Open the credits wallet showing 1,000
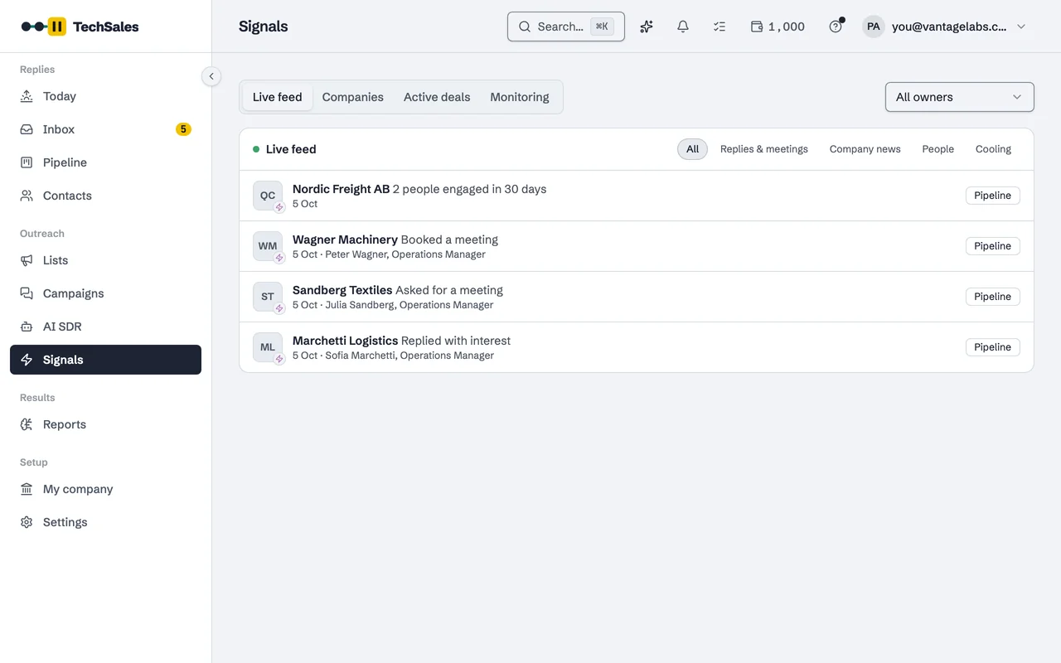The width and height of the screenshot is (1061, 663). (778, 27)
